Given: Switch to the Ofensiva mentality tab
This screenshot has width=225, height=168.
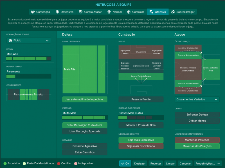Looking at the screenshot, I should (x=157, y=12).
